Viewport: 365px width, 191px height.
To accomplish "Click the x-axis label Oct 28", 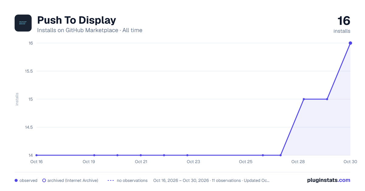I will coord(298,162).
